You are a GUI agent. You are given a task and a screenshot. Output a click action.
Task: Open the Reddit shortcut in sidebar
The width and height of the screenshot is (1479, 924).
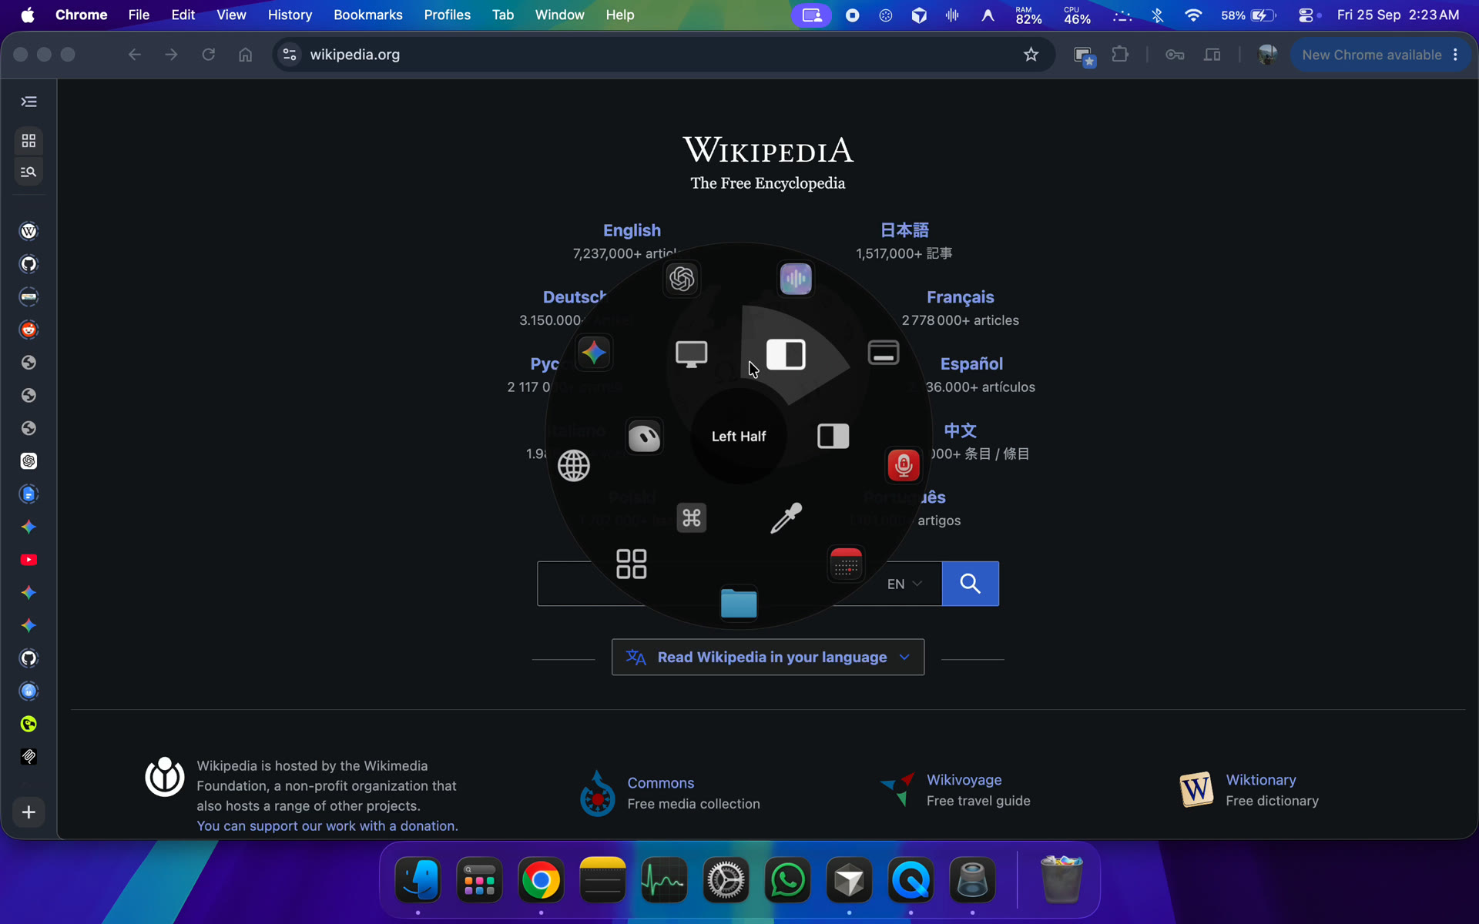pos(29,330)
